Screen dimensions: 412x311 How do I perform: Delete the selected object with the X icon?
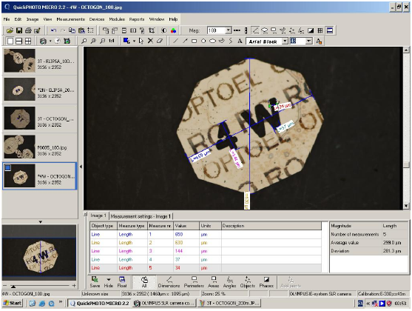click(x=150, y=41)
